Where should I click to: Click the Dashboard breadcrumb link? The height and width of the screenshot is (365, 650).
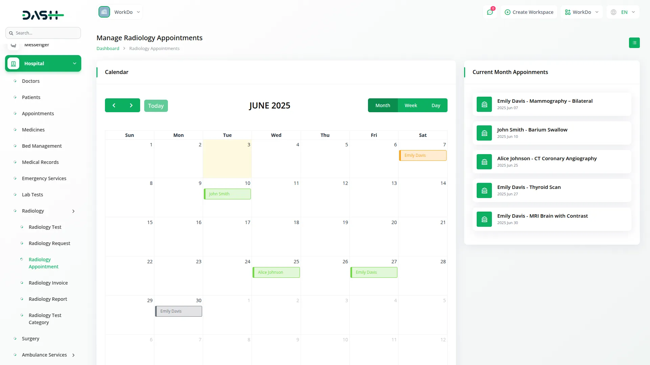pos(108,49)
